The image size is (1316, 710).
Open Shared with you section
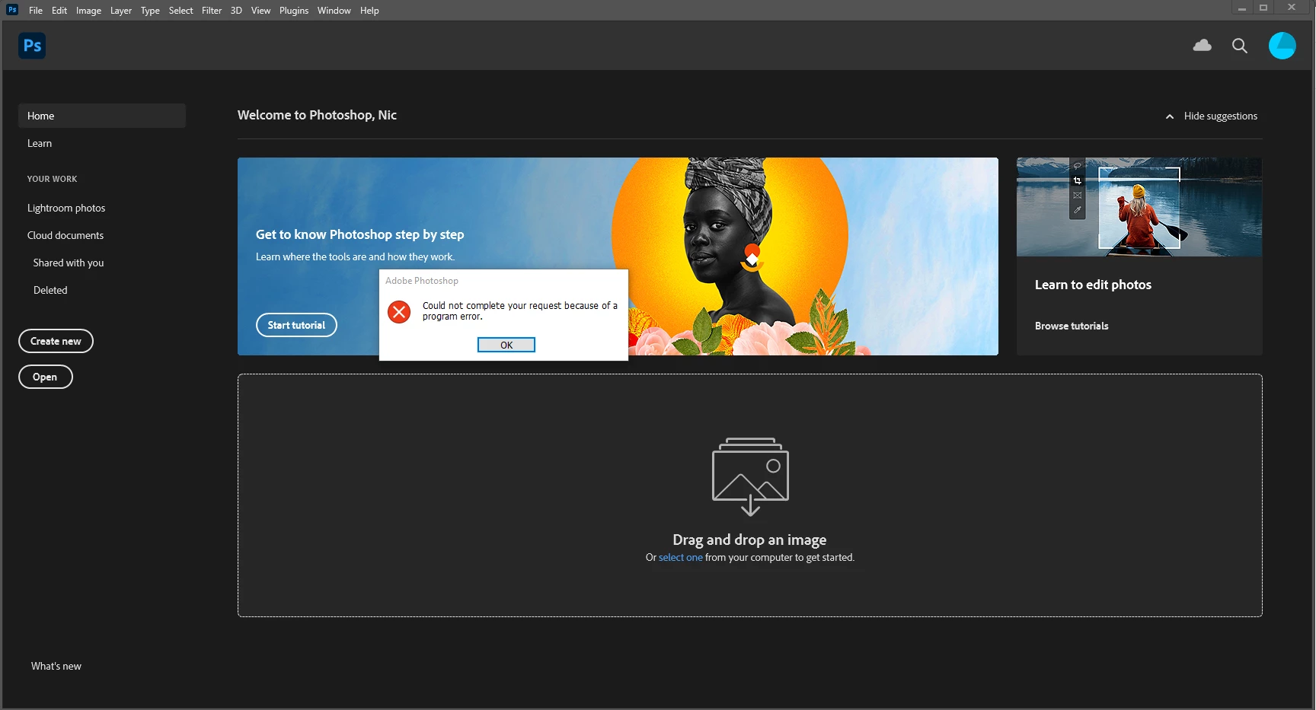(x=69, y=263)
